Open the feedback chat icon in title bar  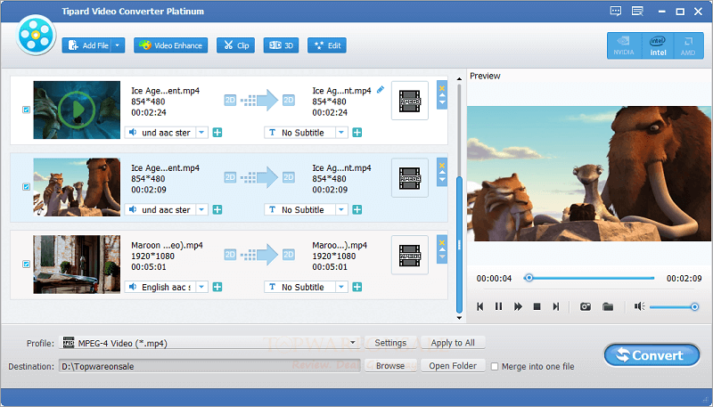tap(616, 12)
